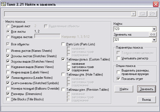
Task: Click the open folder icon button
Action: pos(152,14)
